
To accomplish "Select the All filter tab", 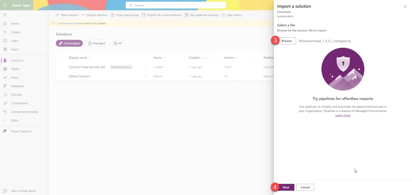I will click(117, 43).
